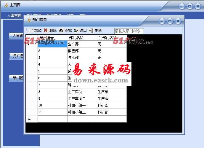Viewport: 204px width, 148px height.
Task: Click the 部门信息 window title icon
Action: pyautogui.click(x=29, y=20)
